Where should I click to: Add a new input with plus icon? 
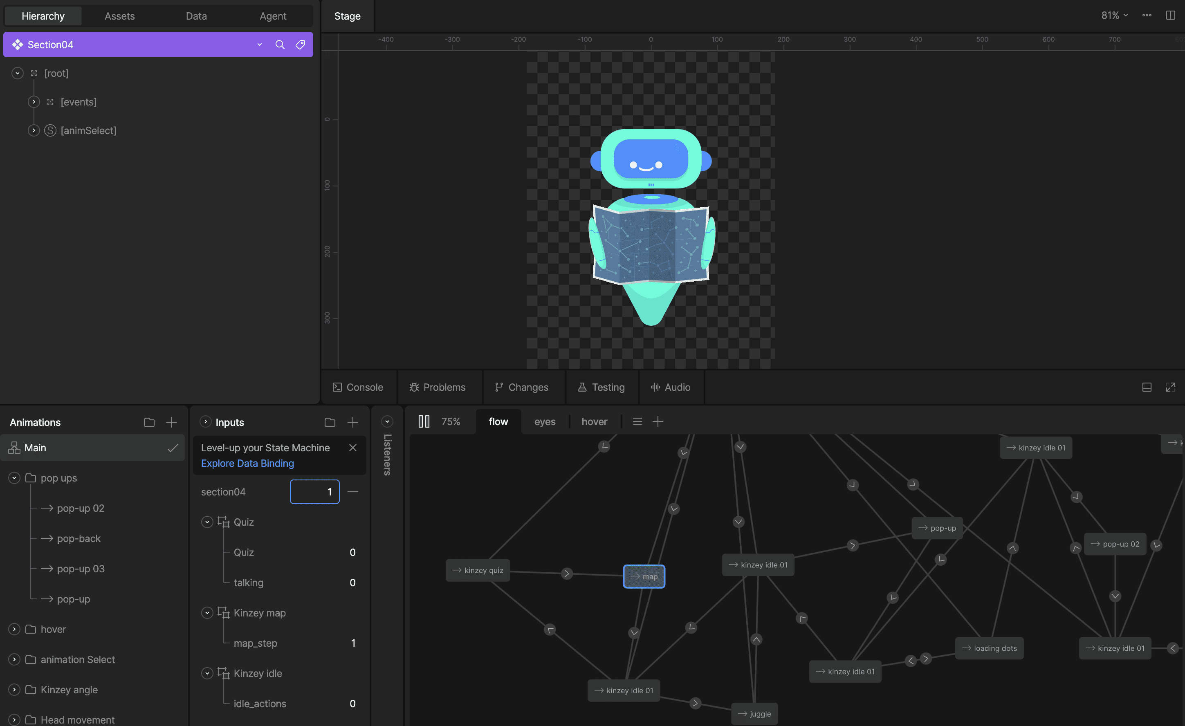click(352, 422)
